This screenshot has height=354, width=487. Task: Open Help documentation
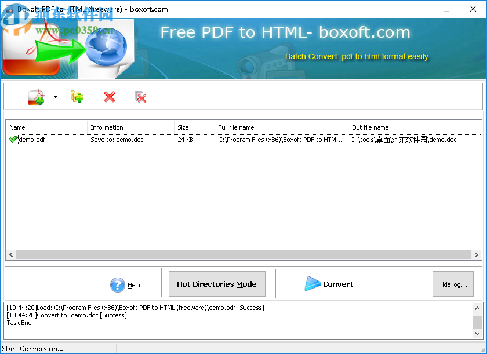point(133,285)
